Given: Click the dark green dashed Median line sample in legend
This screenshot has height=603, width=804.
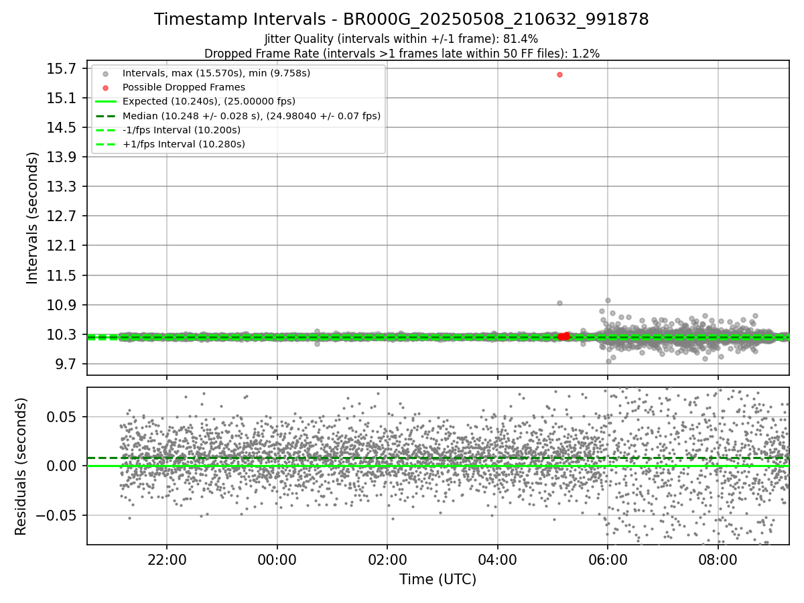Looking at the screenshot, I should coord(105,116).
